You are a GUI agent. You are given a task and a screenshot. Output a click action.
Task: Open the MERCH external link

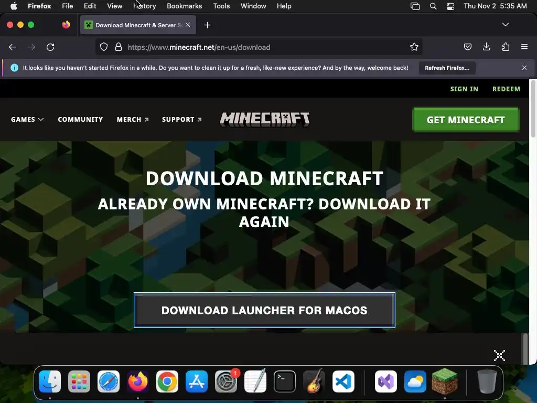pos(133,119)
